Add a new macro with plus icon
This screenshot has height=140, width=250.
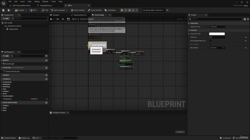tap(46, 75)
